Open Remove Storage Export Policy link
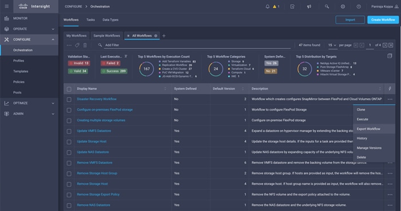 point(98,194)
